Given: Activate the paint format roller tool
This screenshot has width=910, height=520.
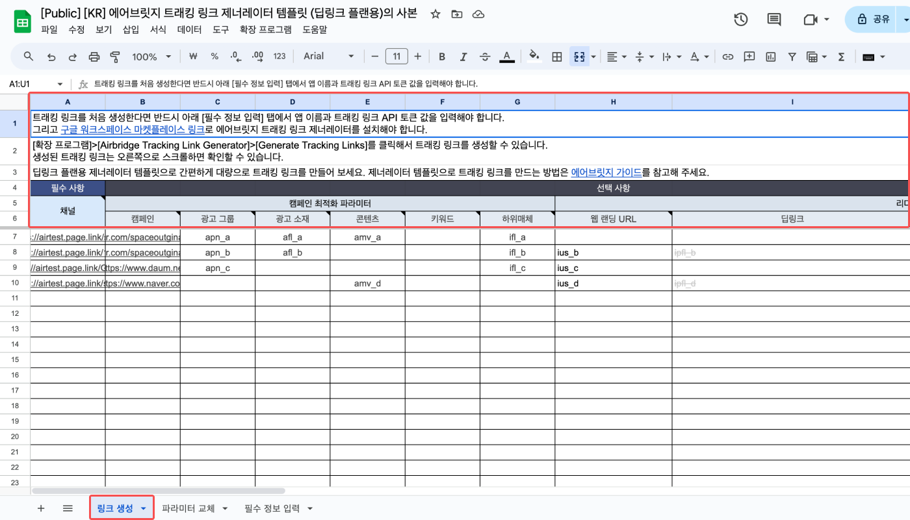Looking at the screenshot, I should [x=116, y=57].
